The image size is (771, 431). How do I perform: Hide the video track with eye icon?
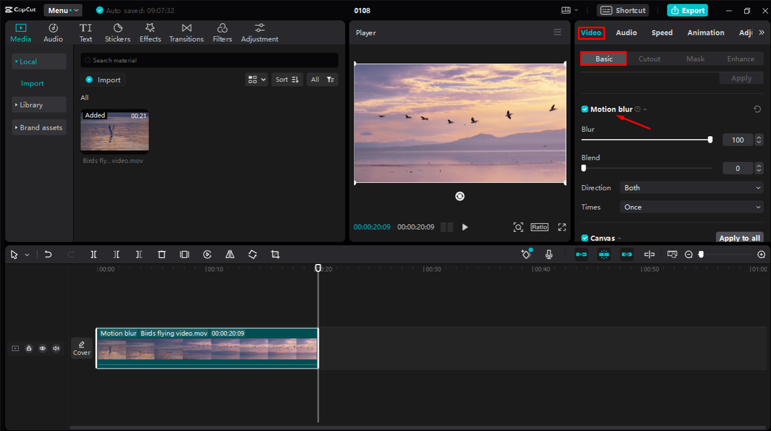click(43, 348)
